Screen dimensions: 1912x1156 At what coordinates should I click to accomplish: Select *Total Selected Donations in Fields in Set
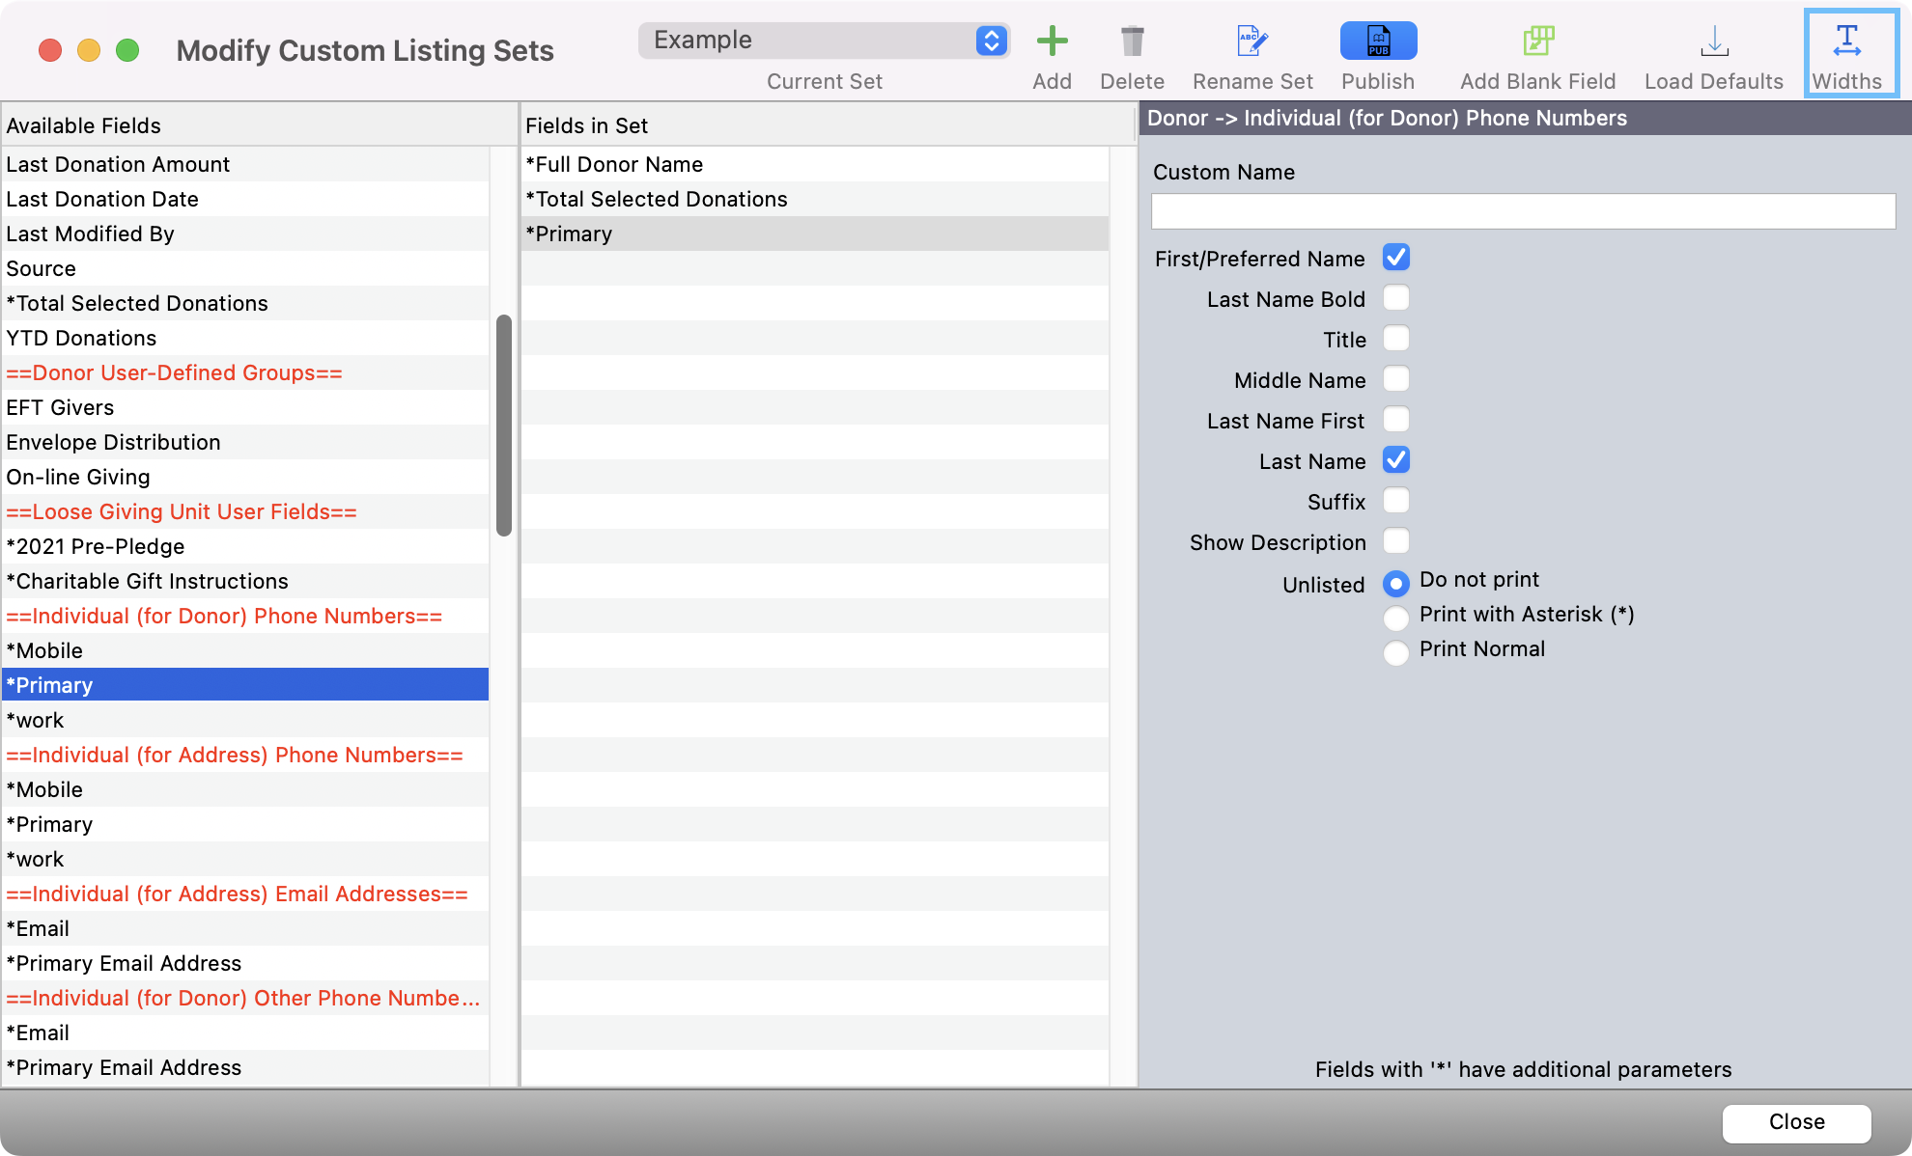657,199
